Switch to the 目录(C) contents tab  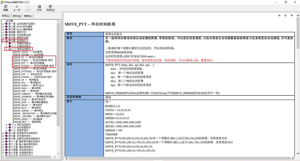pos(6,16)
